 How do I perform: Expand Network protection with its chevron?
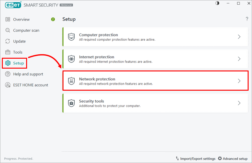tap(239, 81)
